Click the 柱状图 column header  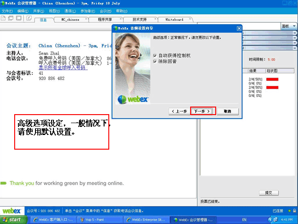(x=280, y=71)
